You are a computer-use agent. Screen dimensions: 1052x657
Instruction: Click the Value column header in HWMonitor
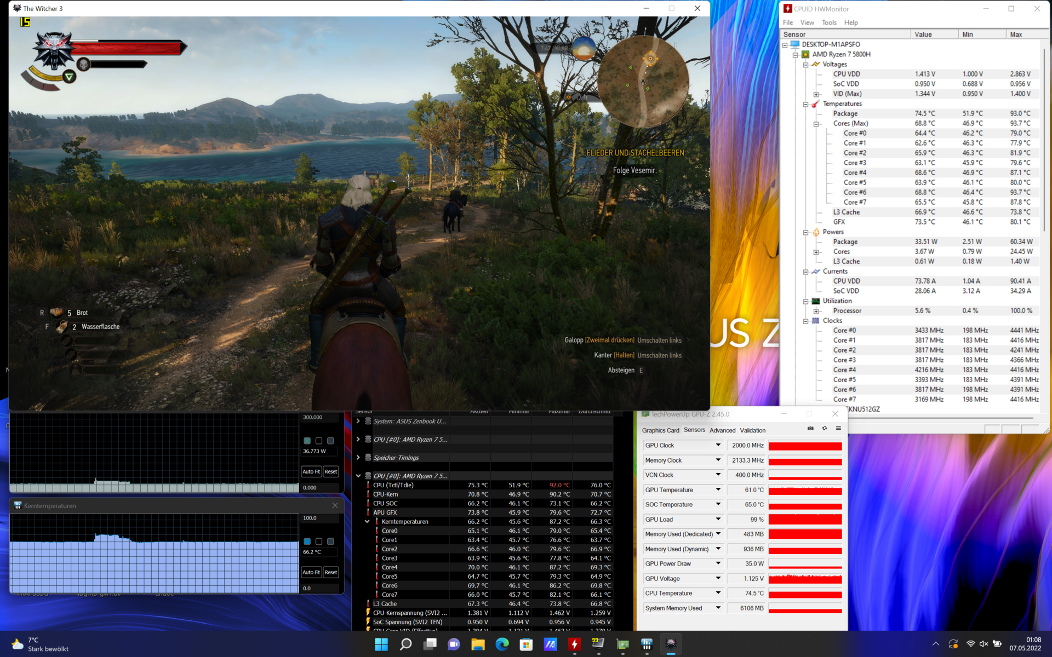pos(935,34)
